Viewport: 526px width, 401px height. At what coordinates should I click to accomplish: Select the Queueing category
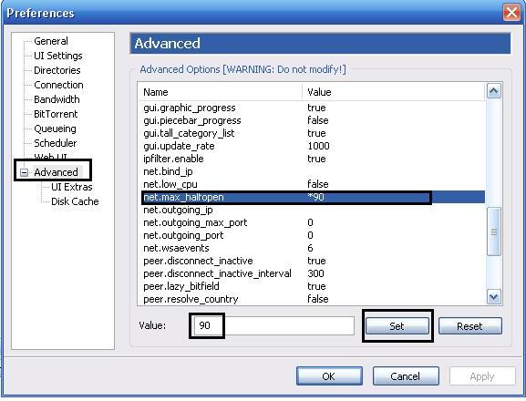point(55,129)
